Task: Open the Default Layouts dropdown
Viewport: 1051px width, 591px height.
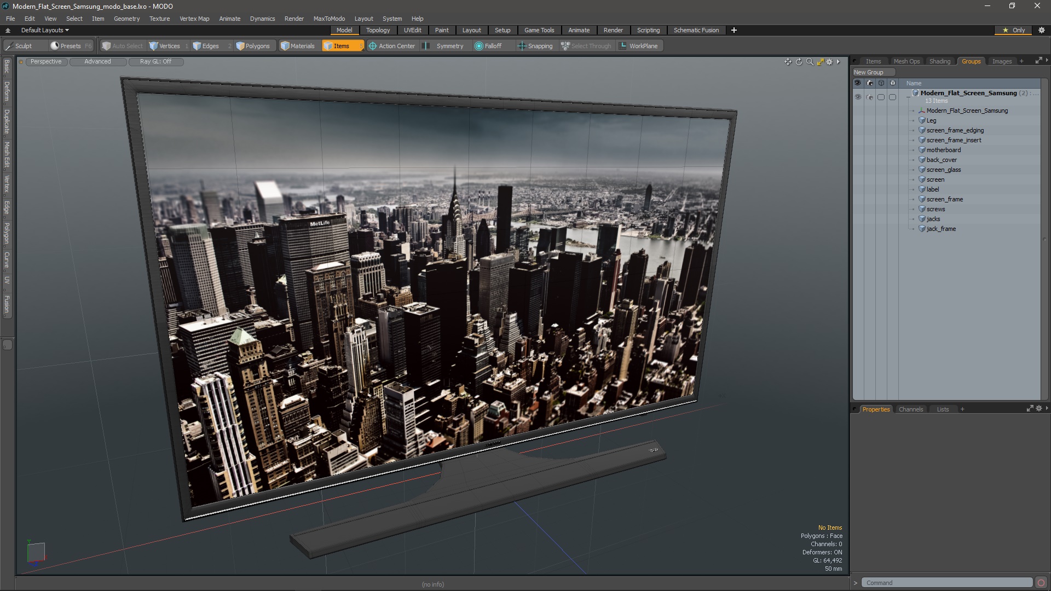Action: (x=45, y=30)
